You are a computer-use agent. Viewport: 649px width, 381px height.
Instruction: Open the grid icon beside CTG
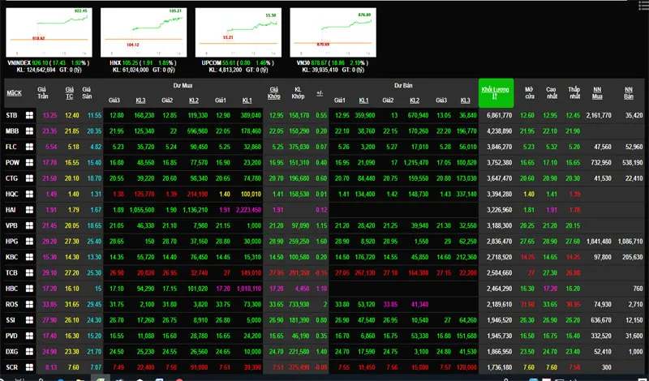click(x=29, y=178)
